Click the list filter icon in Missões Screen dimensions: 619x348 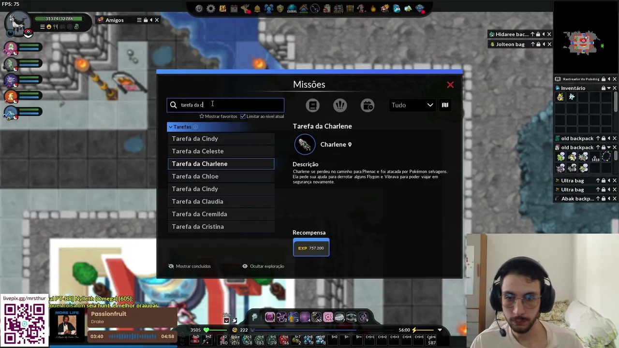[312, 105]
